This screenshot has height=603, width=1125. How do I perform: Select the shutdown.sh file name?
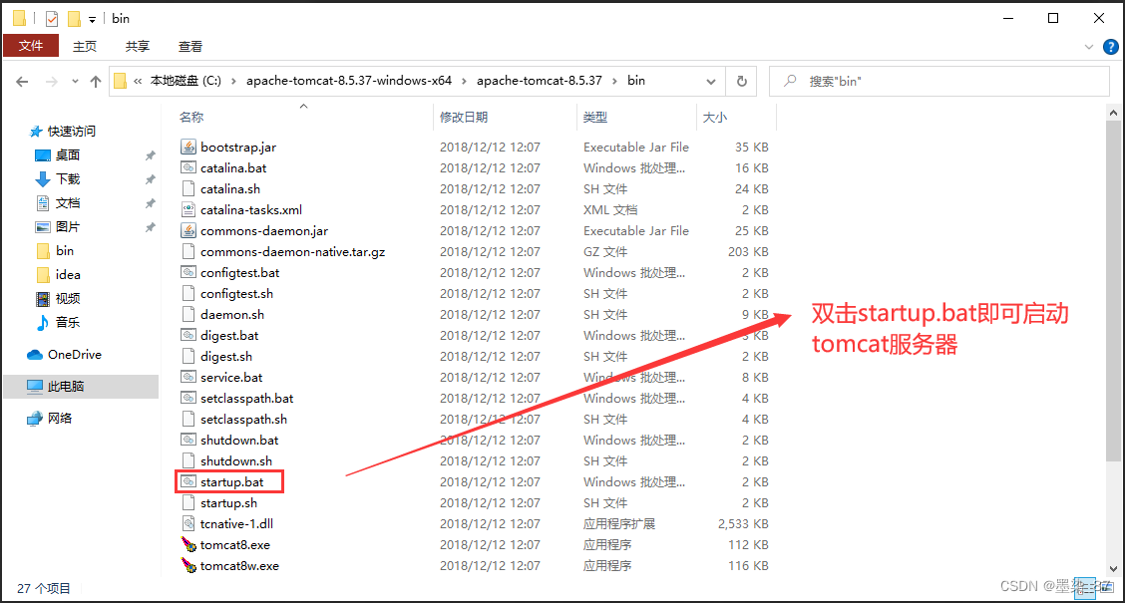pos(236,461)
